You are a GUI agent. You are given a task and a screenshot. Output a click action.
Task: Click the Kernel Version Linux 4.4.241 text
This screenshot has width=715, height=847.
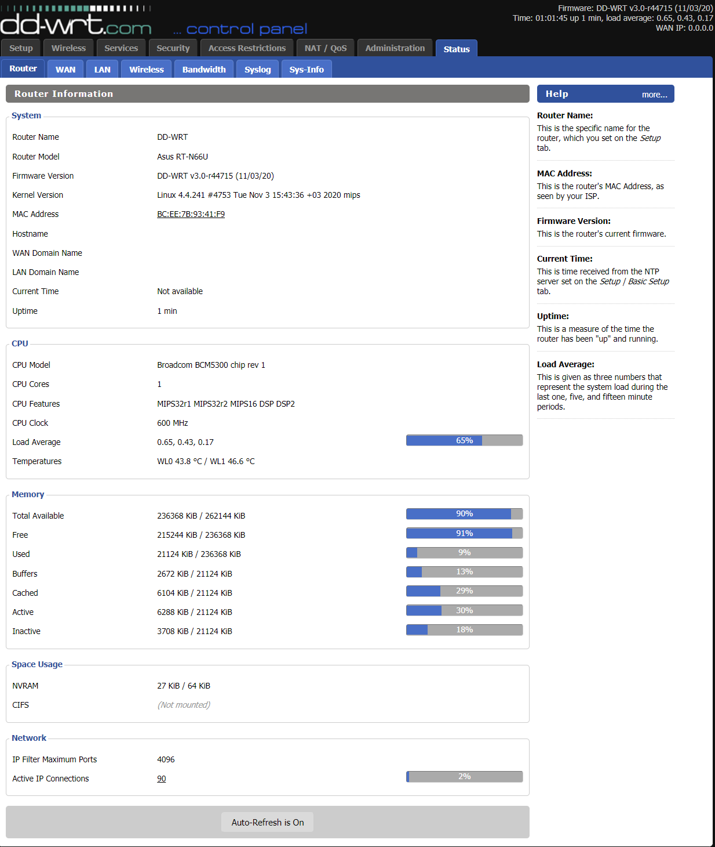point(258,195)
